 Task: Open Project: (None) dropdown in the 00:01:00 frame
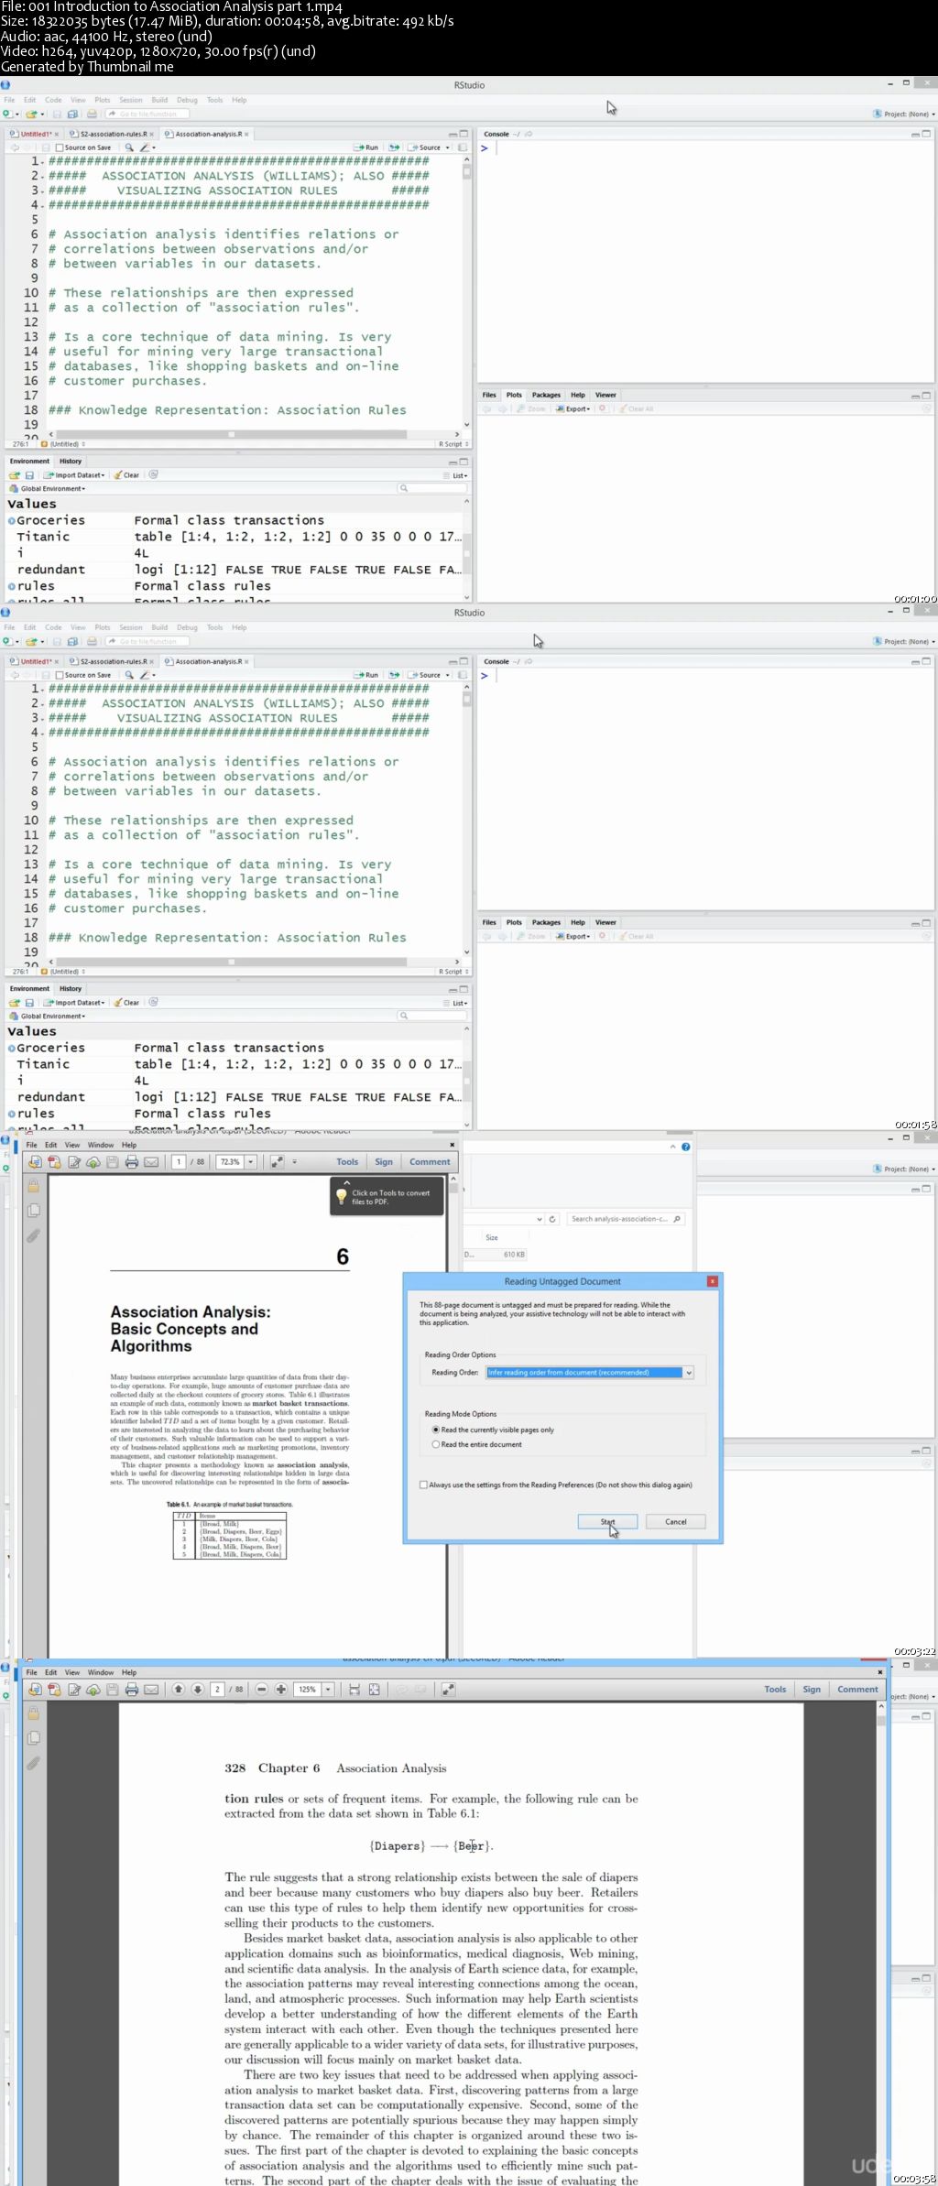tap(904, 114)
